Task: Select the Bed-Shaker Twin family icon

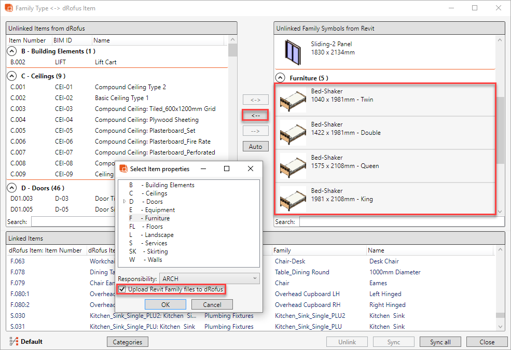Action: tap(293, 100)
